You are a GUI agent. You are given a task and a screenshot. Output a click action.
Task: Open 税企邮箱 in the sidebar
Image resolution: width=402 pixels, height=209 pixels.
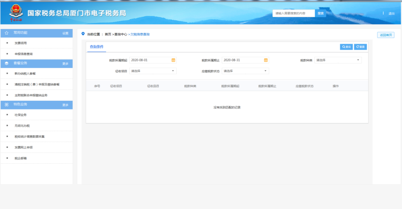20,158
